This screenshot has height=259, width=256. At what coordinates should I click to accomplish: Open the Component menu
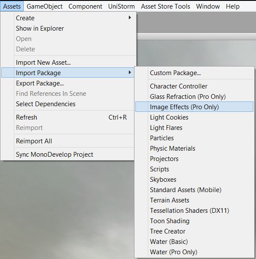[x=85, y=6]
